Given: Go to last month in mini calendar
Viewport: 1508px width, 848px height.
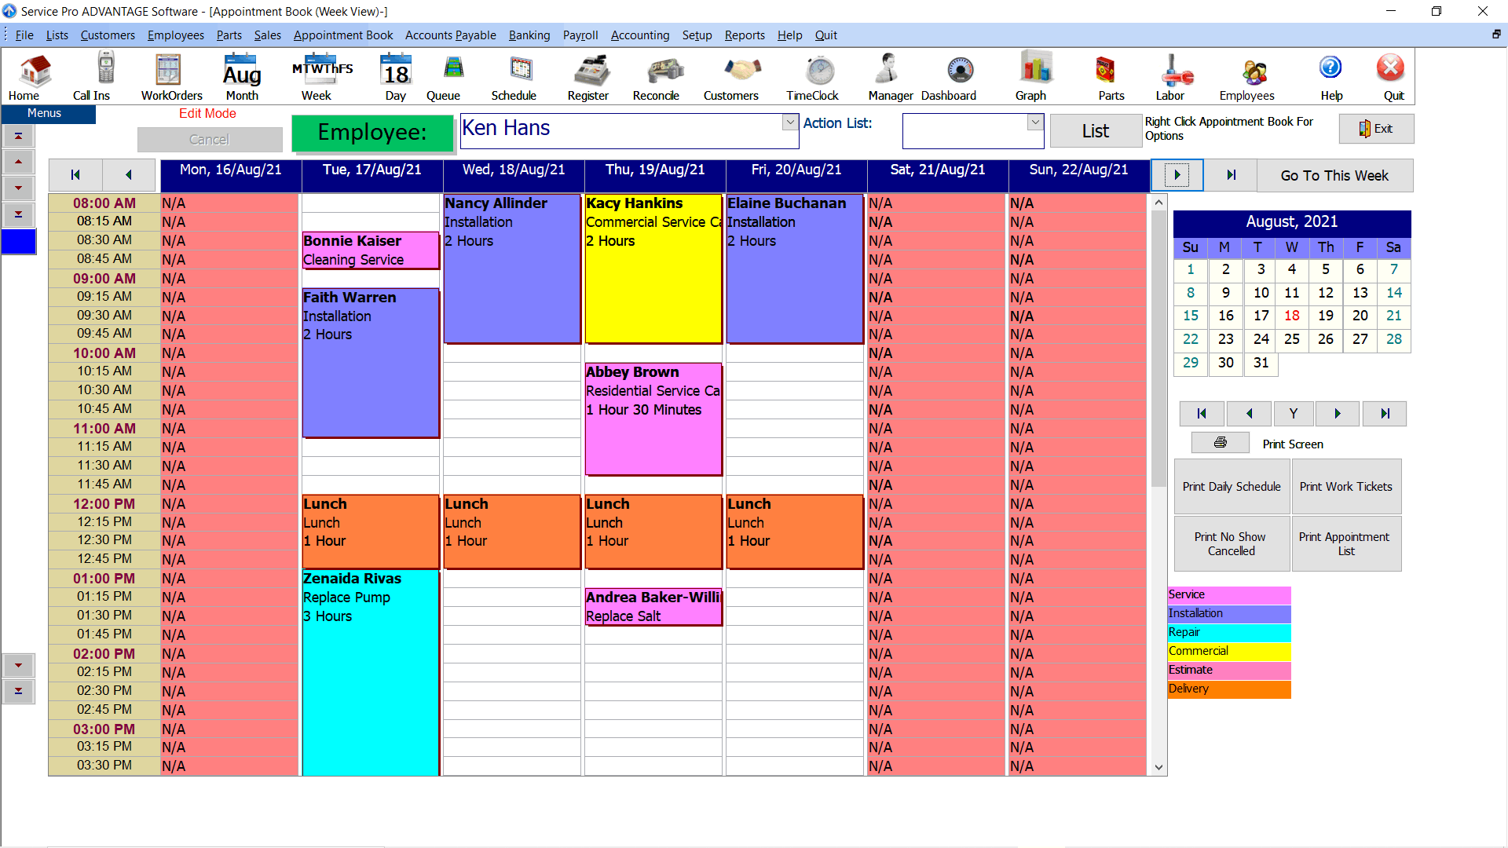Looking at the screenshot, I should pos(1385,414).
